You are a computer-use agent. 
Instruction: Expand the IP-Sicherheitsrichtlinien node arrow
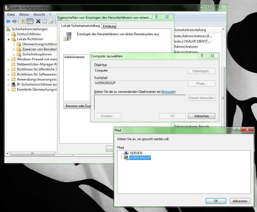tap(8, 85)
